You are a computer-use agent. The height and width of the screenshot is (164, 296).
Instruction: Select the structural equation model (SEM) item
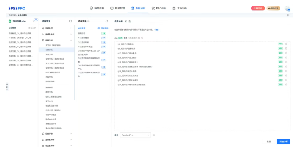point(53,97)
